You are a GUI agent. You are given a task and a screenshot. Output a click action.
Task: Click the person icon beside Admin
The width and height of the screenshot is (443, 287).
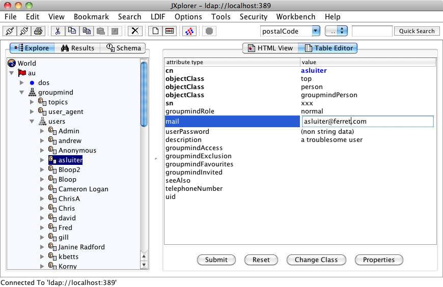coord(52,131)
